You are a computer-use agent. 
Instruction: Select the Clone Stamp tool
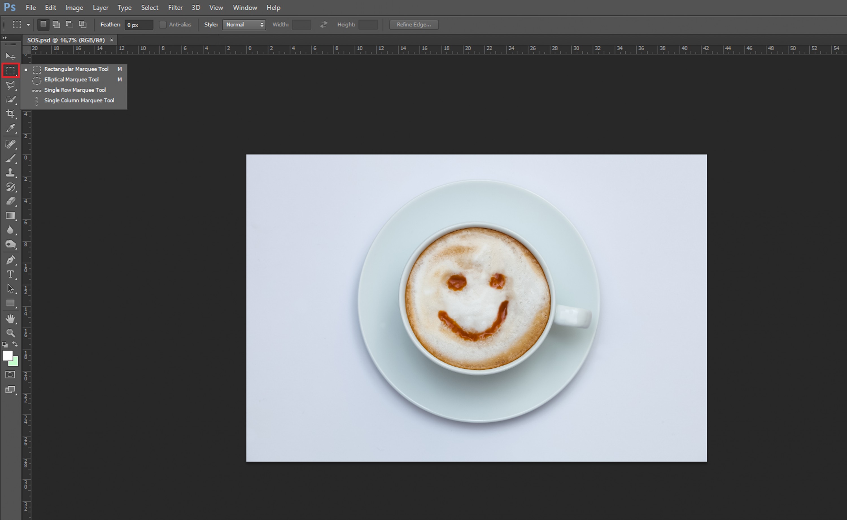tap(10, 173)
